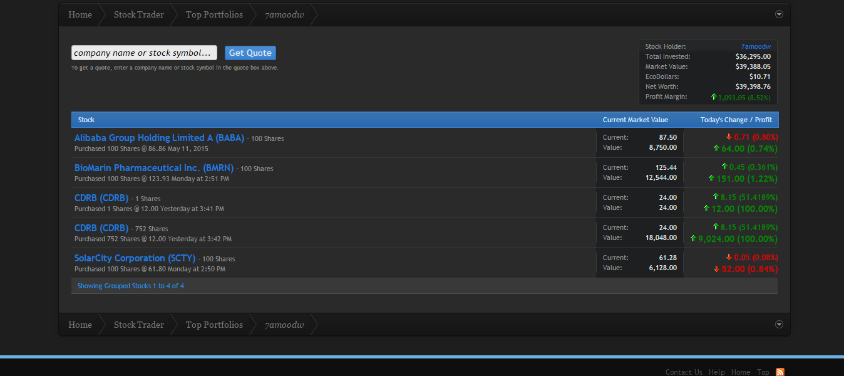Click SolarCity down arrow beside 52.00
844x376 pixels.
[x=716, y=268]
